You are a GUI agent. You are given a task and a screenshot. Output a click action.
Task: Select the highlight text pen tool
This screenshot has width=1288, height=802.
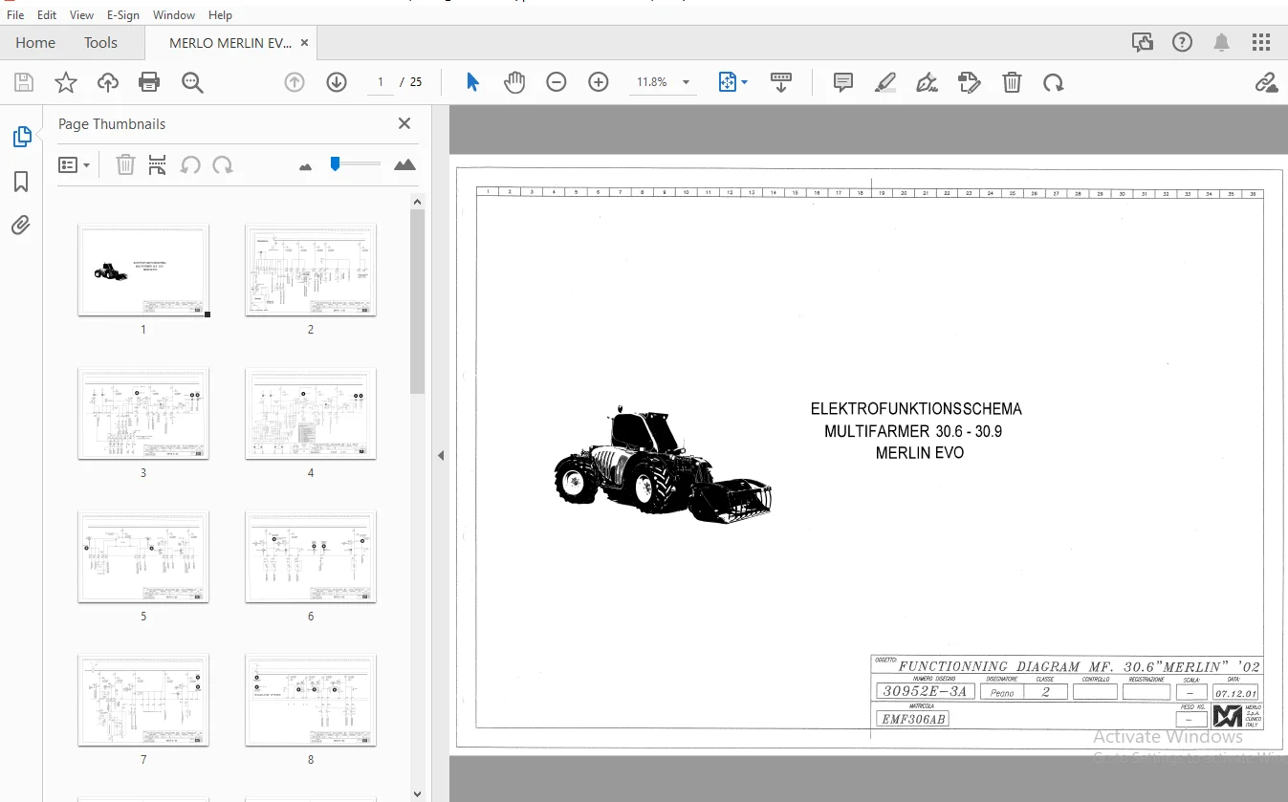click(885, 82)
